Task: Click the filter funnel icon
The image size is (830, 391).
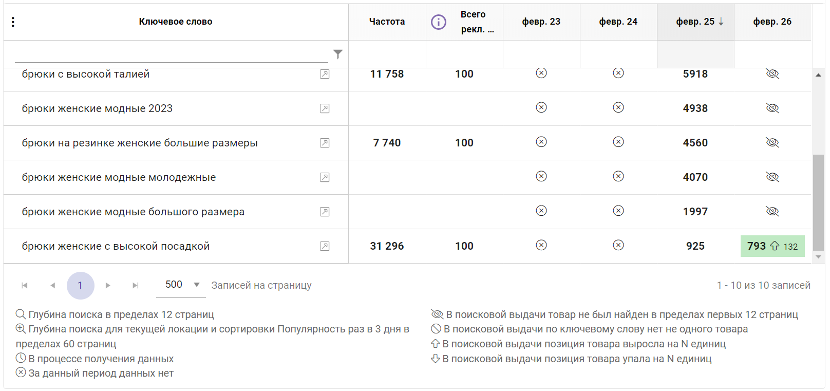Action: coord(337,54)
